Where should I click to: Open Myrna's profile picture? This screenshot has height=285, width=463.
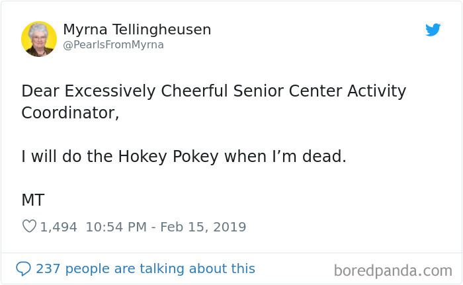click(x=38, y=38)
